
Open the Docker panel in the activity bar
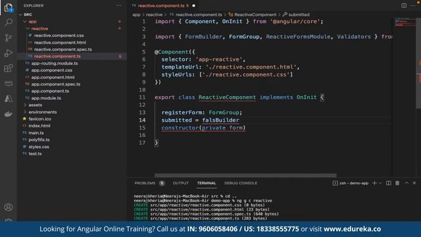click(9, 114)
